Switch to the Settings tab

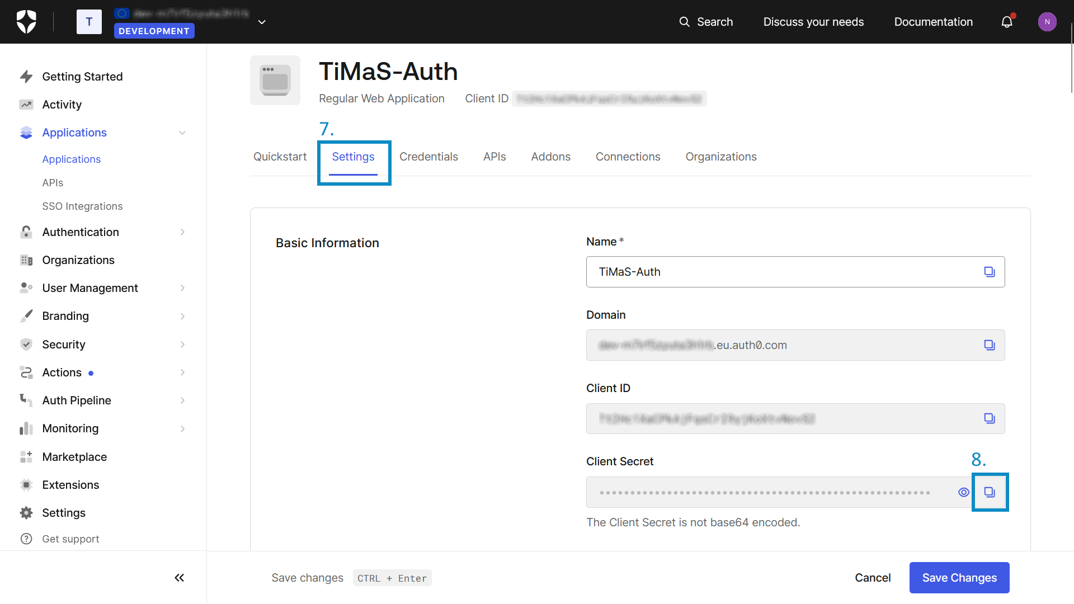(x=353, y=157)
